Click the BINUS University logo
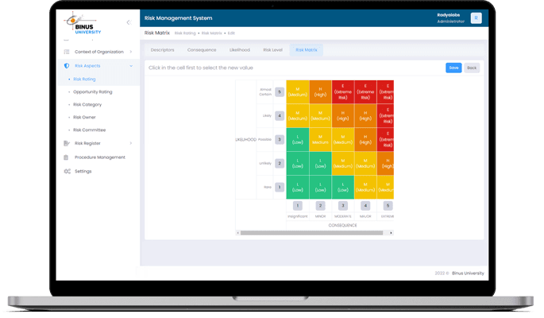Viewport: 544px width, 318px height. (83, 24)
